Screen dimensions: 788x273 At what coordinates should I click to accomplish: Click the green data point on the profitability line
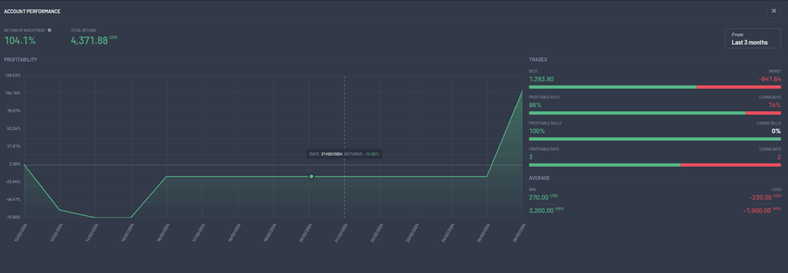pyautogui.click(x=311, y=177)
